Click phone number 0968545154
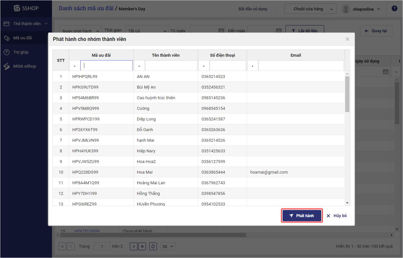The width and height of the screenshot is (403, 258). click(x=213, y=109)
